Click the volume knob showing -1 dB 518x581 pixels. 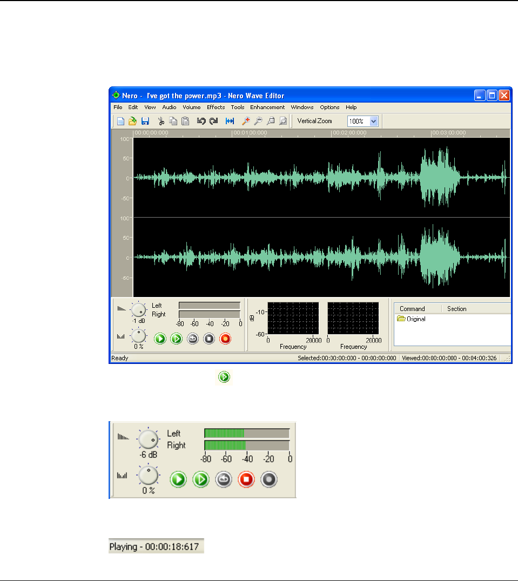(x=139, y=310)
